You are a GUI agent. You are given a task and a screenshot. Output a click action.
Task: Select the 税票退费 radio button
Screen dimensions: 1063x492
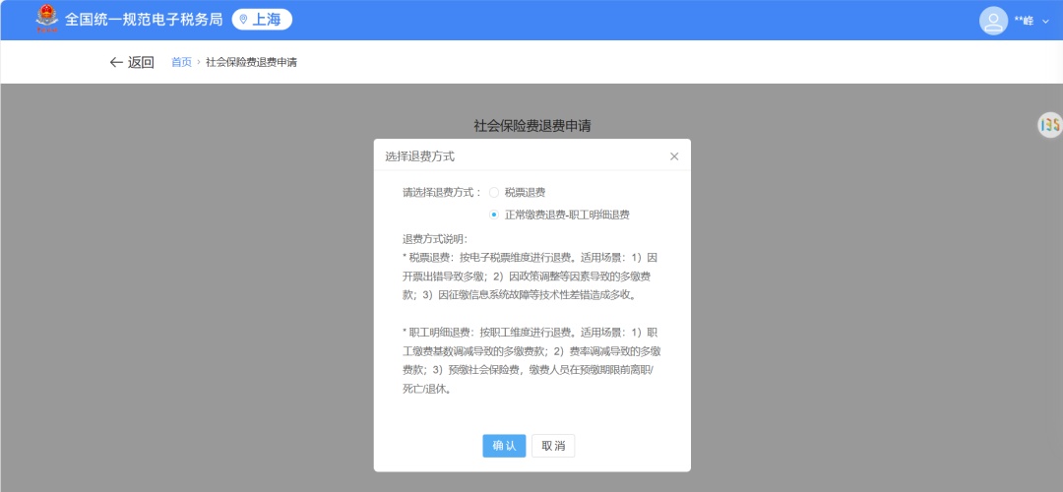tap(494, 193)
